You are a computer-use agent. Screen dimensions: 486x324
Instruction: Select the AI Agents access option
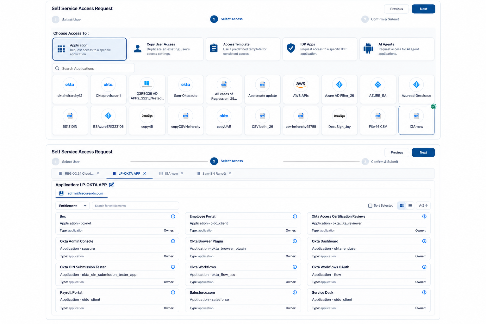click(397, 49)
